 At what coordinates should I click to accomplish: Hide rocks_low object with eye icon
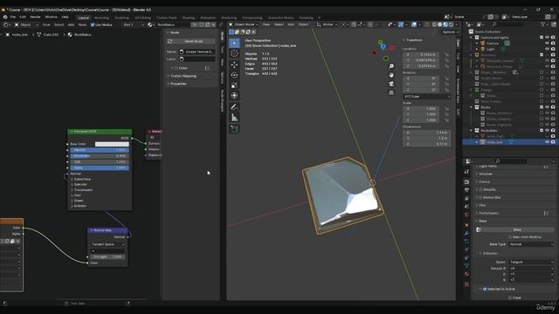click(x=547, y=142)
